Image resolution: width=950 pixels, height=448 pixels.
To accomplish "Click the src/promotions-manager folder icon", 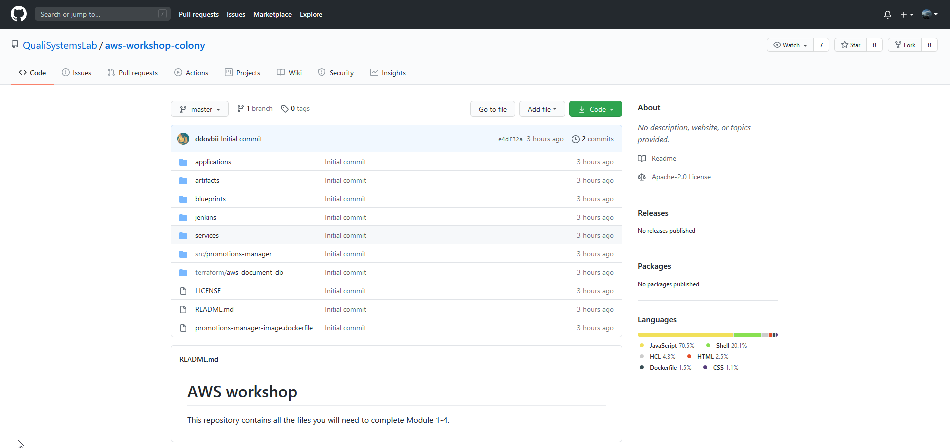I will (x=183, y=254).
